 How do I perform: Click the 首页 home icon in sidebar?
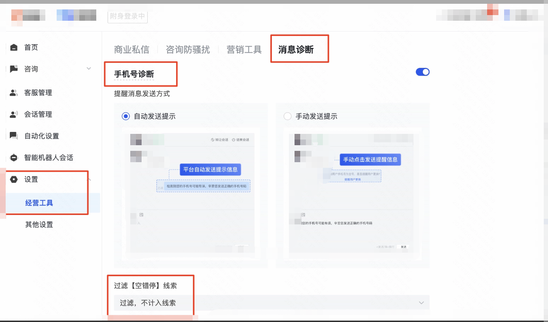click(14, 47)
